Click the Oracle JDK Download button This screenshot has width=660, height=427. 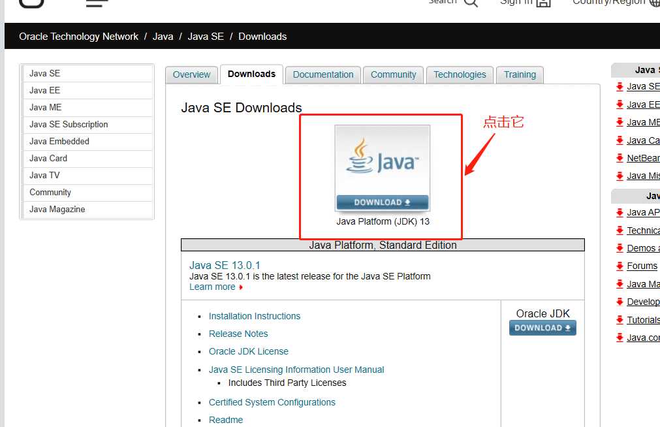(x=542, y=328)
